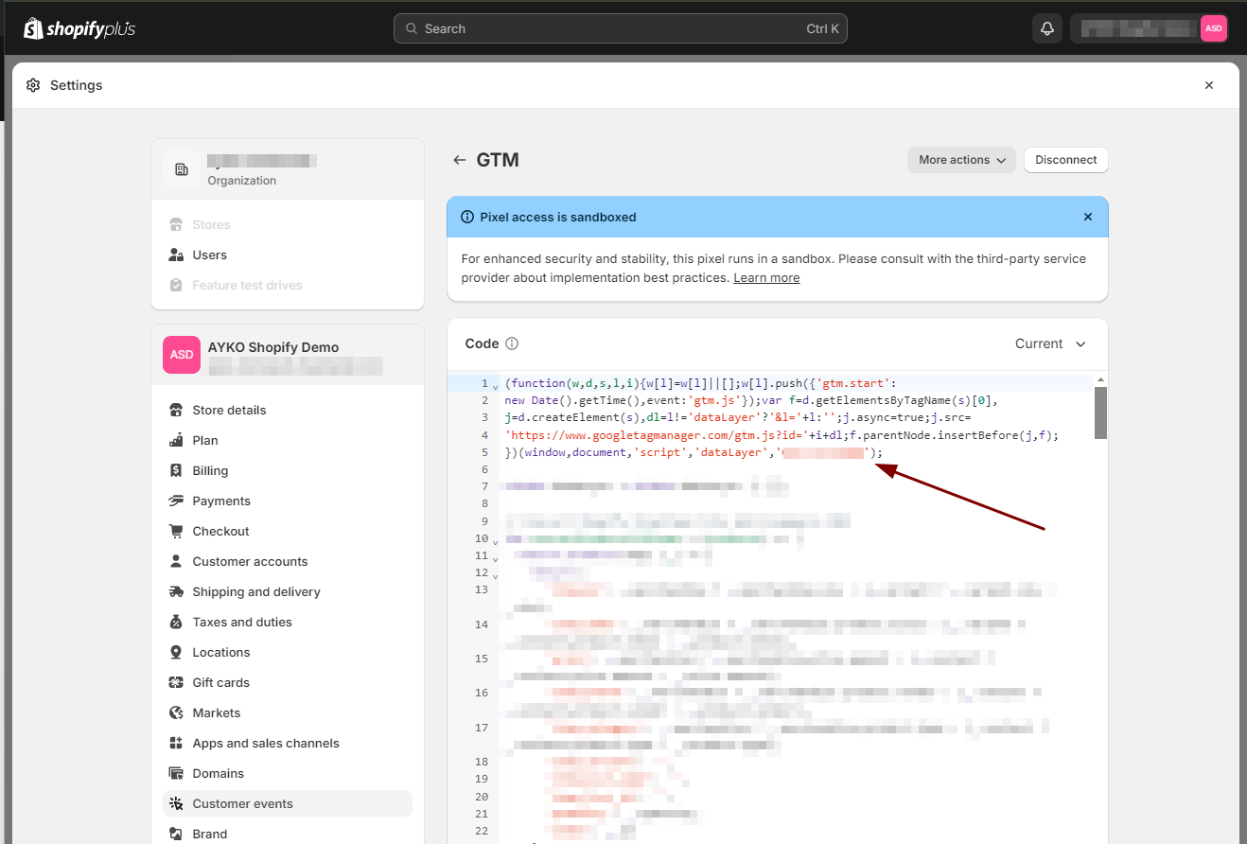
Task: Click the Settings gear icon
Action: 33,85
